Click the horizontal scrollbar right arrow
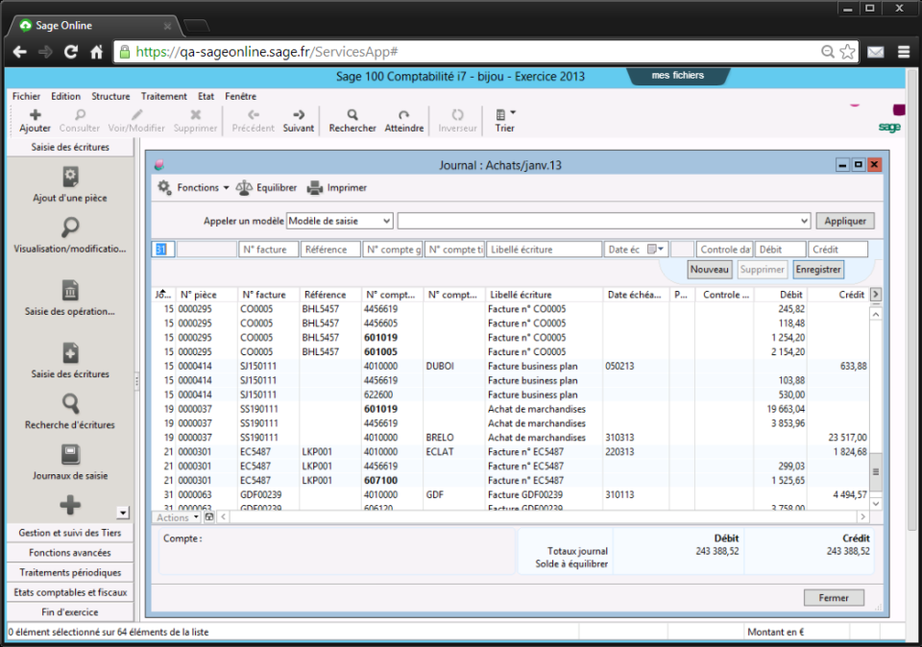The image size is (922, 647). 862,517
